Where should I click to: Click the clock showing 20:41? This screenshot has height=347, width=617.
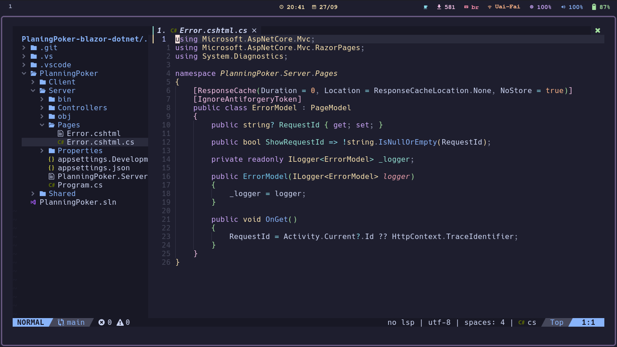click(x=292, y=7)
